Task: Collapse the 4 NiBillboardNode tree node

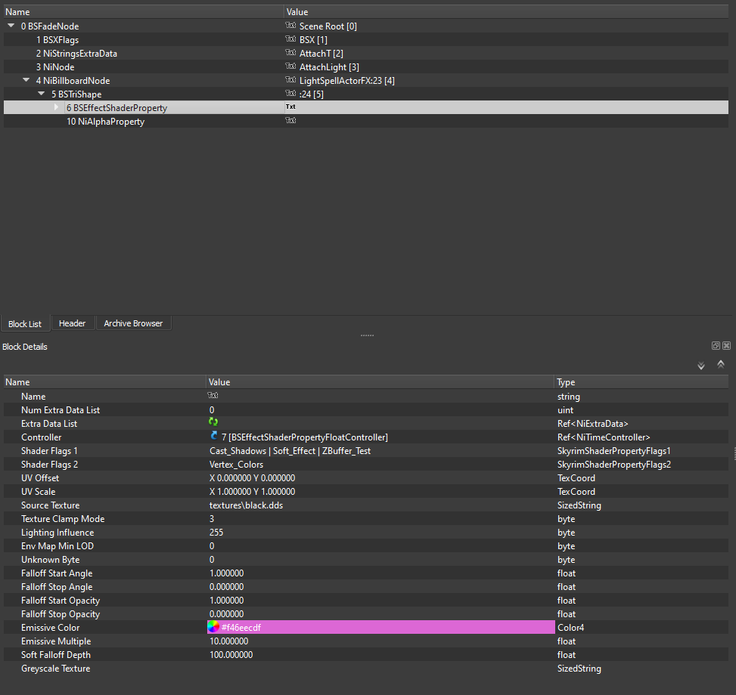Action: point(26,81)
